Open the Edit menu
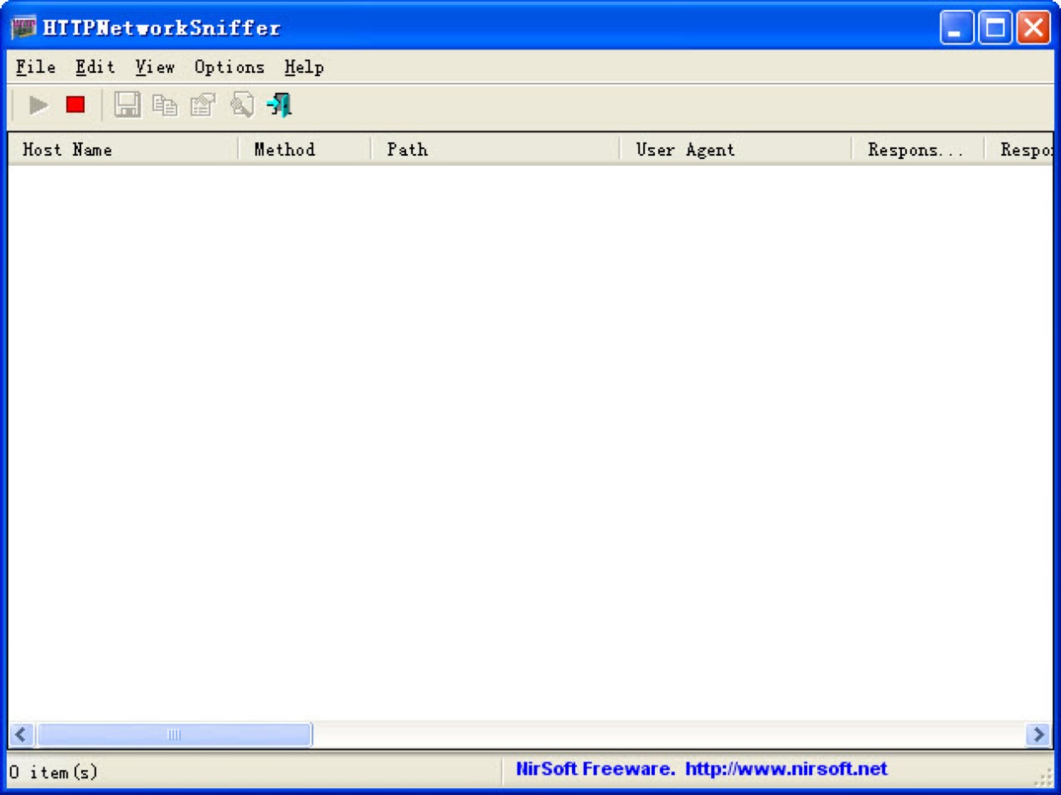The image size is (1061, 795). tap(95, 67)
